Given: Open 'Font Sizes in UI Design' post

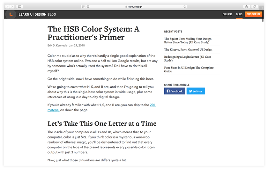Looking at the screenshot, I should pos(189,70).
